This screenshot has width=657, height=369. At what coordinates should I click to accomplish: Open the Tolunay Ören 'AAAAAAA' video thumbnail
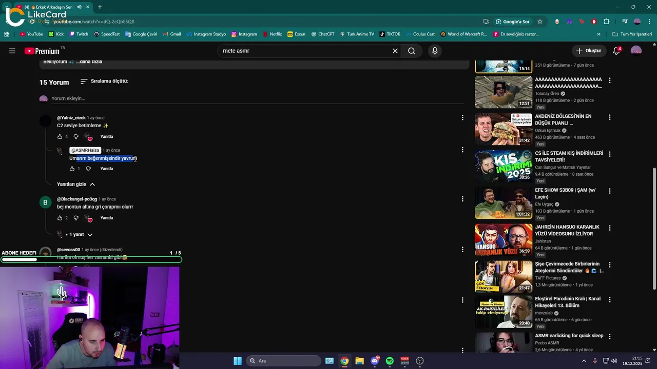tap(504, 92)
